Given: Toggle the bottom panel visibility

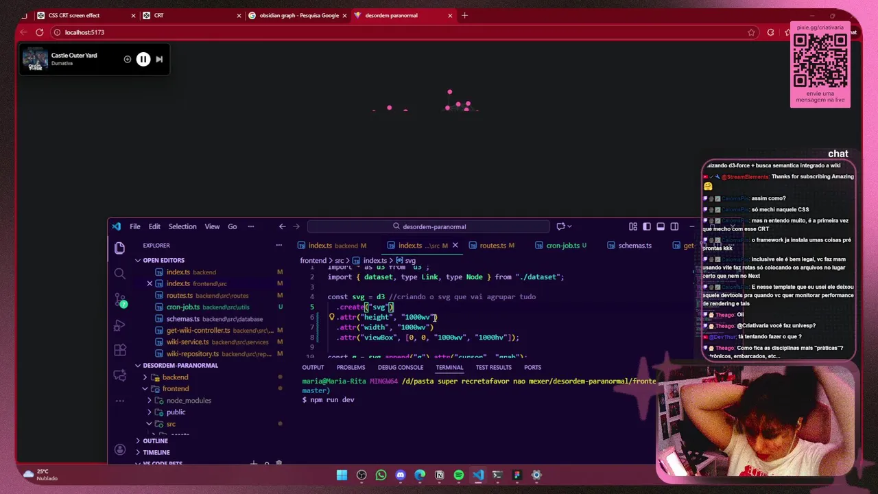Looking at the screenshot, I should pos(661,226).
